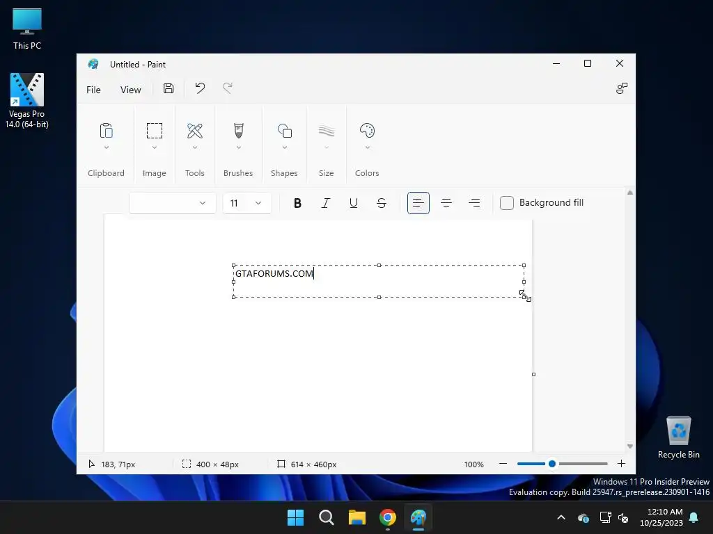Expand the Image group chevron
713x534 pixels.
[155, 147]
